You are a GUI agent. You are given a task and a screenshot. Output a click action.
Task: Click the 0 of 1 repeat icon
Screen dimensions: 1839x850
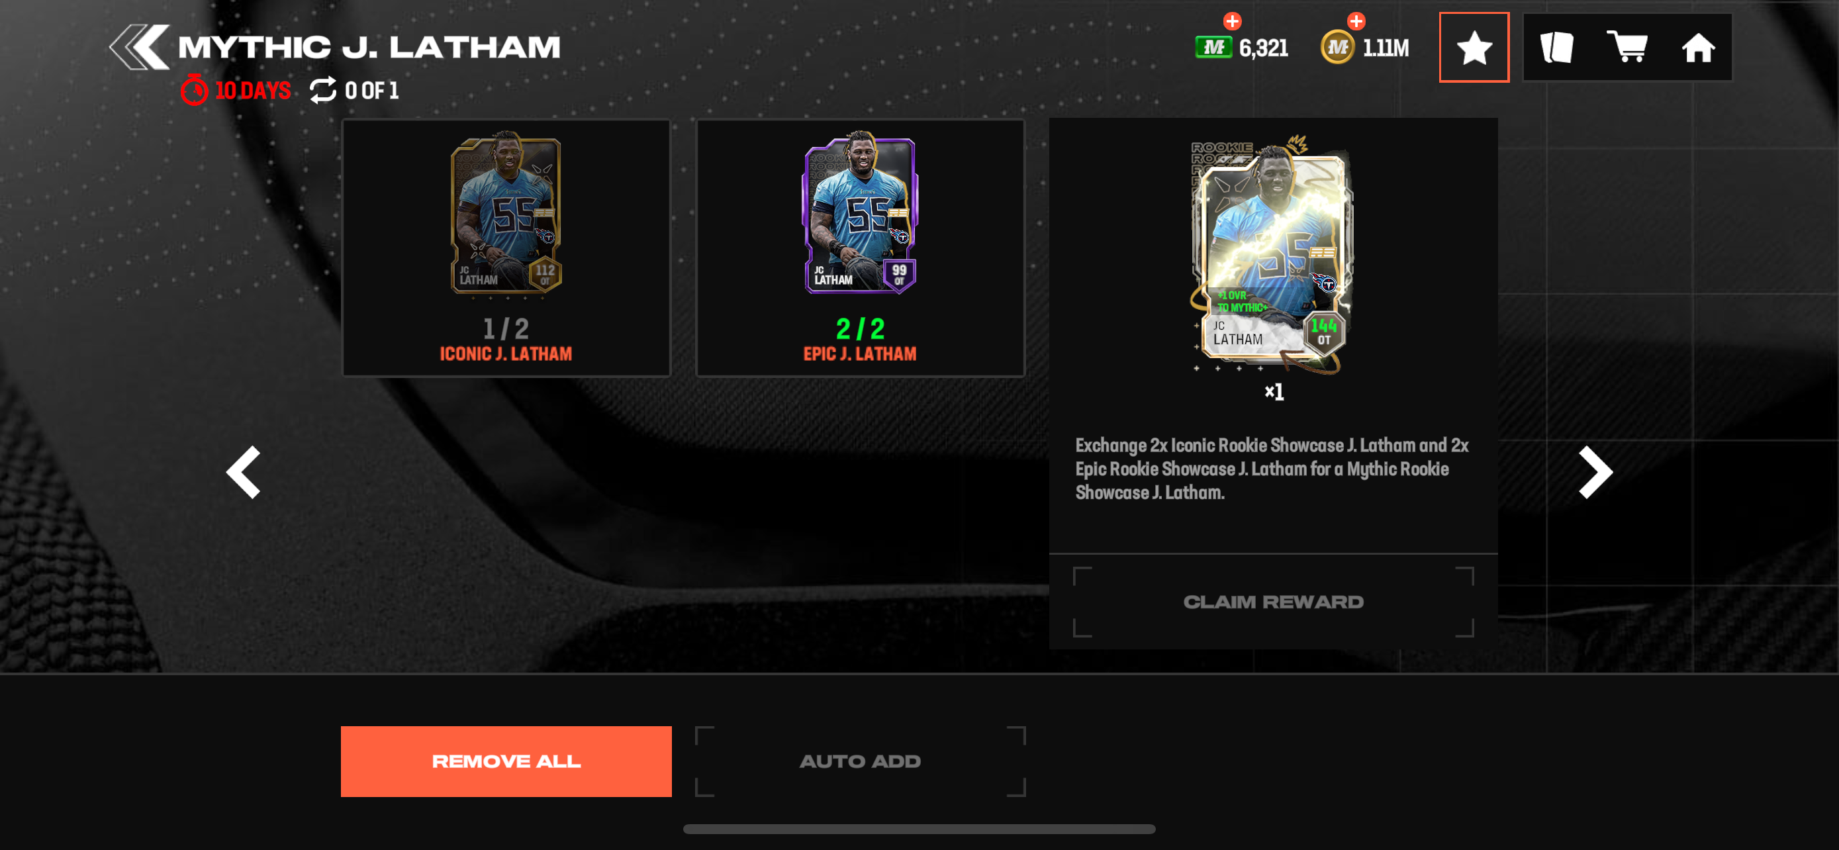322,91
